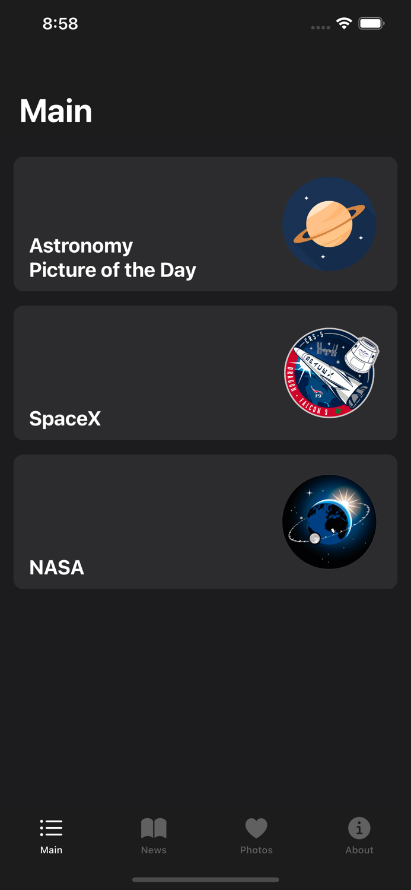Tap the home indicator bar
The height and width of the screenshot is (890, 411).
point(205,880)
